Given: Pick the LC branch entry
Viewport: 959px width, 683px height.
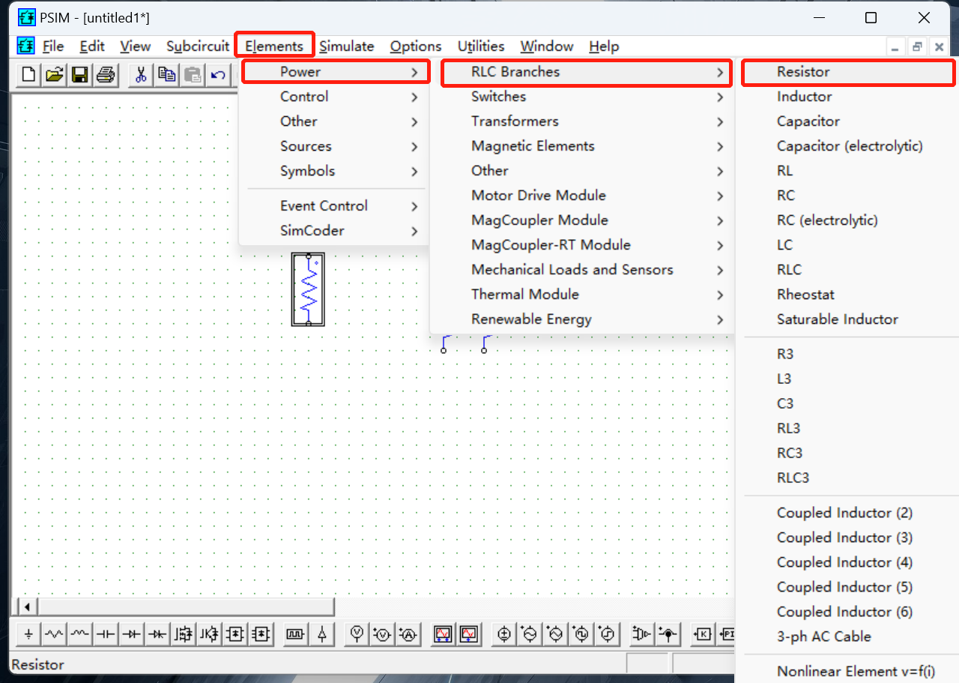Looking at the screenshot, I should (x=849, y=245).
